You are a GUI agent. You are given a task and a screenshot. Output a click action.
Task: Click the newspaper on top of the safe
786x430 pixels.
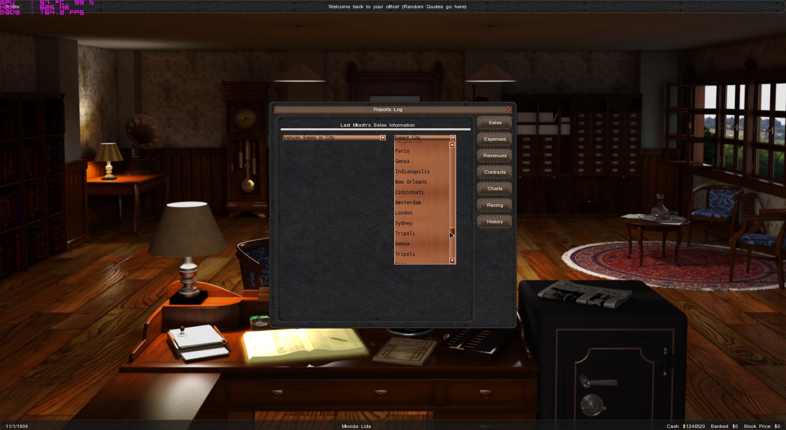click(x=584, y=294)
